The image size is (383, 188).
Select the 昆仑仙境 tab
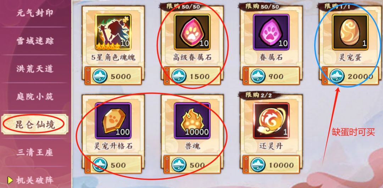click(34, 124)
